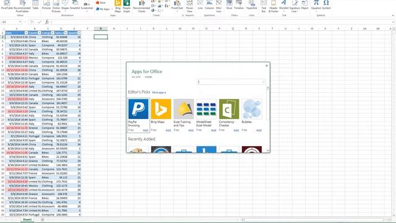Insert a Power View report

point(189,6)
